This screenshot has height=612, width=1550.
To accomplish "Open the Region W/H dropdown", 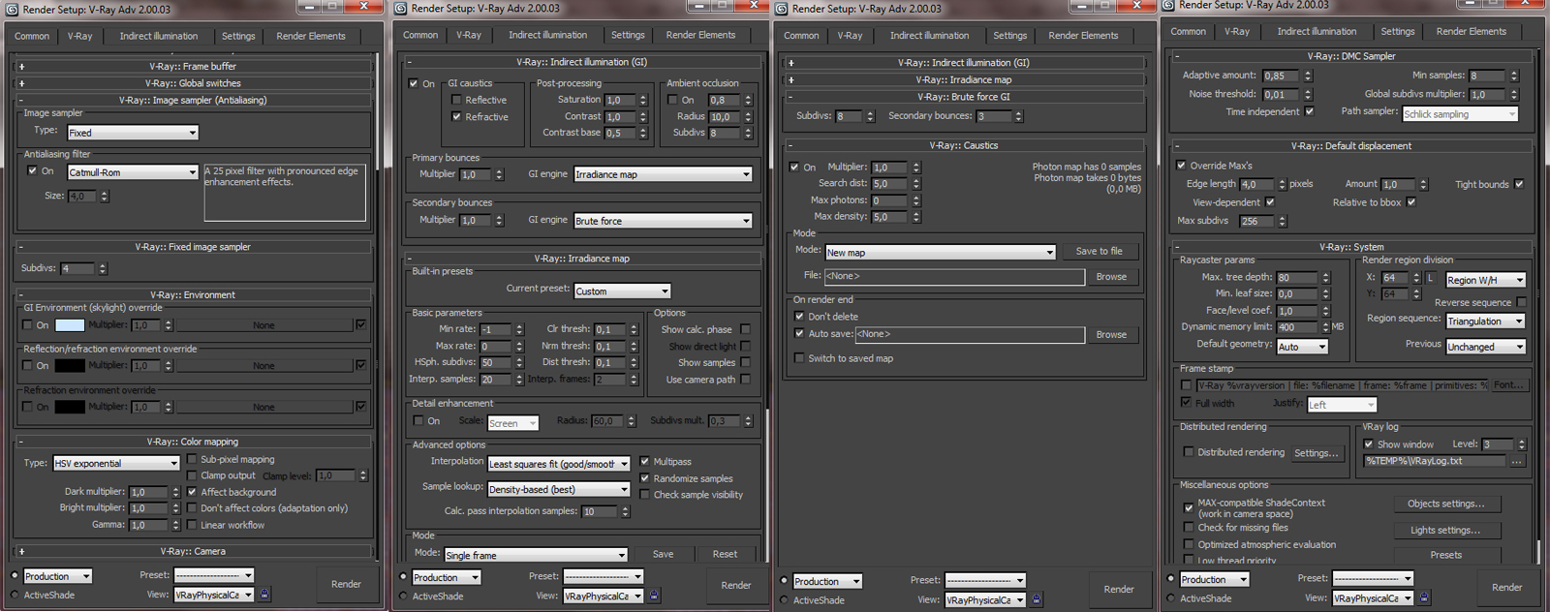I will 1485,280.
